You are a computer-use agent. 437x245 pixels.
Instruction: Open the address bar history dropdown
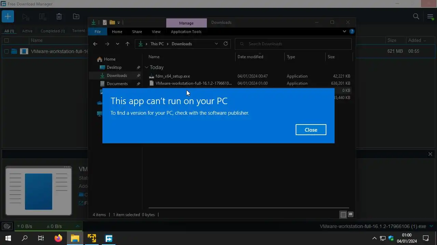point(216,44)
